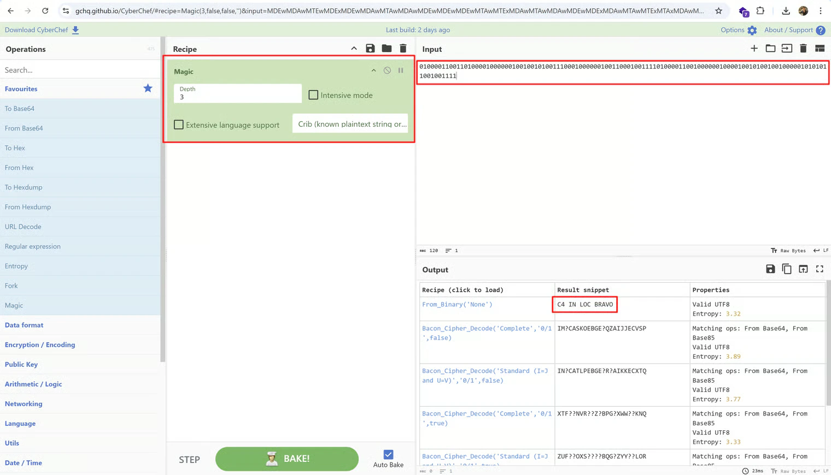The image size is (831, 475).
Task: Save the current recipe
Action: pyautogui.click(x=370, y=49)
